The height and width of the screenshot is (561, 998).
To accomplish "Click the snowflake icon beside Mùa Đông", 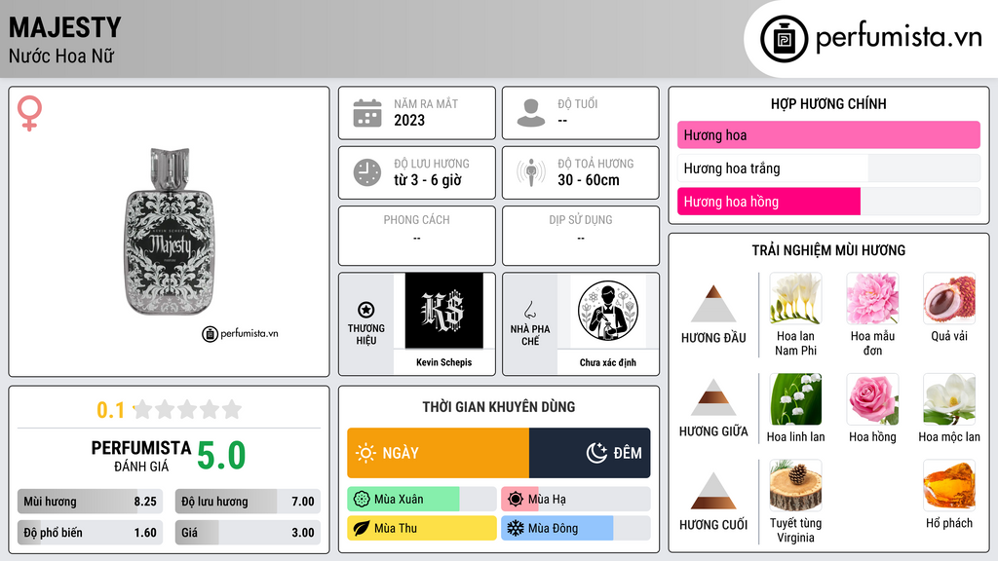I will [x=516, y=528].
